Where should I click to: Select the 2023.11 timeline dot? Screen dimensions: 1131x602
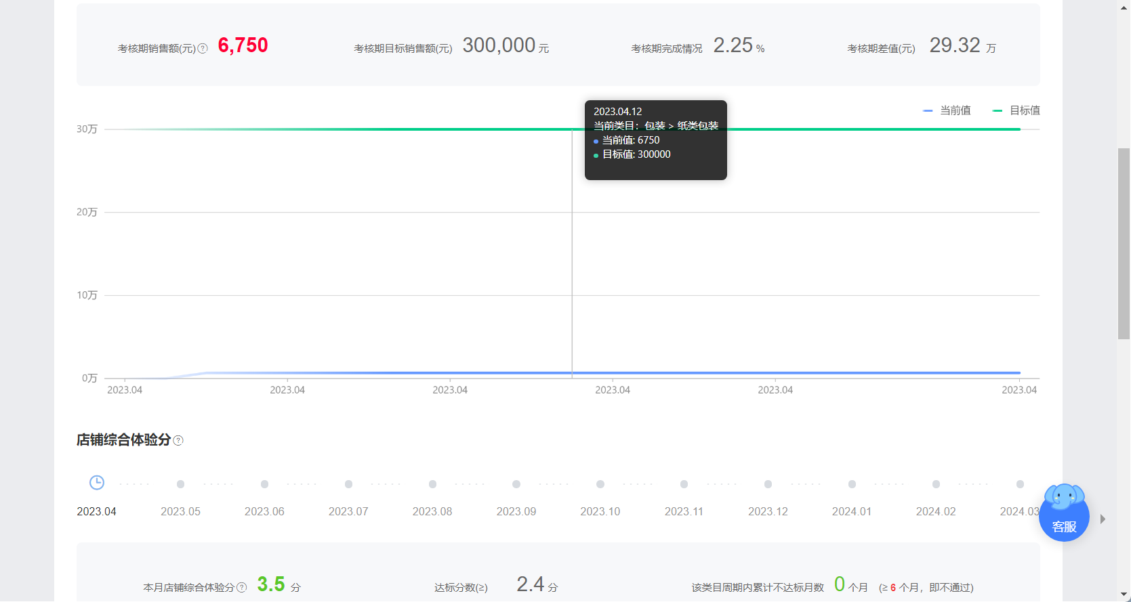point(684,484)
